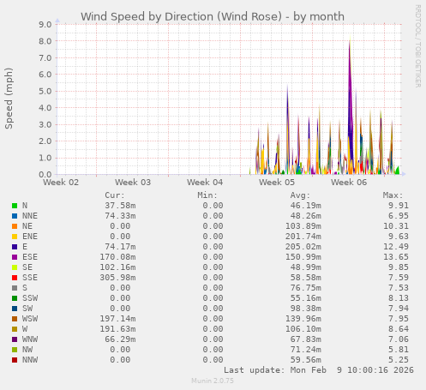
Task: Click the Min: column header
Action: click(207, 195)
